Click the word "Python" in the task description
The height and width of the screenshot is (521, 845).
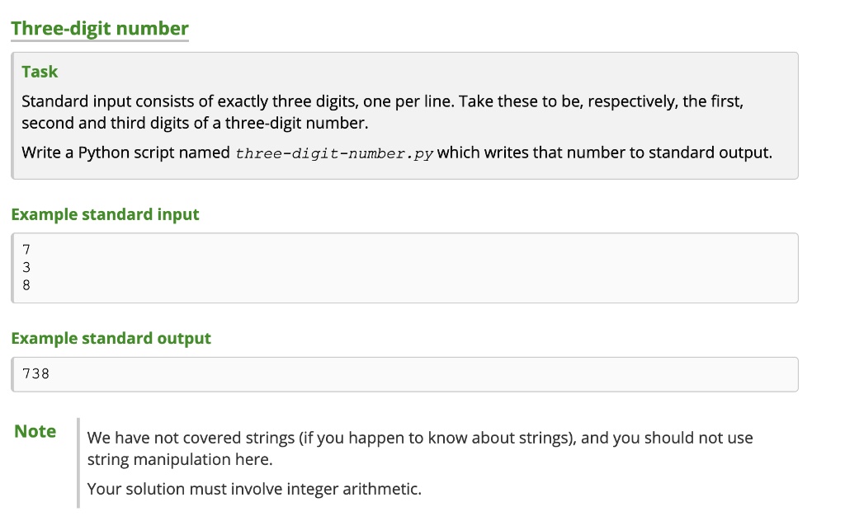click(x=102, y=153)
